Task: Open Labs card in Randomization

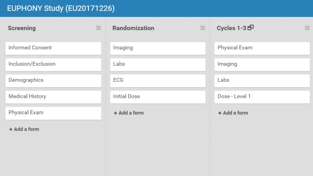Action: click(x=158, y=64)
